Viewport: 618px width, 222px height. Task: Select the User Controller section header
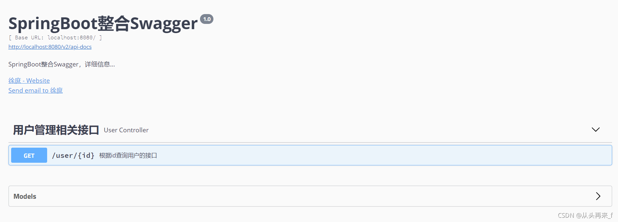click(126, 130)
